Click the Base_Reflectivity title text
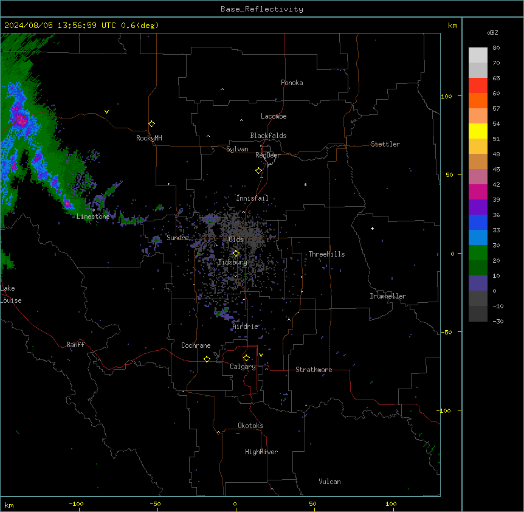The height and width of the screenshot is (512, 524). coord(262,9)
